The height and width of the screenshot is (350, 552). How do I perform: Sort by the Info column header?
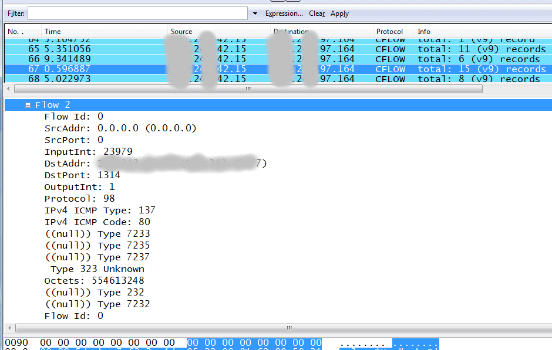pos(483,31)
